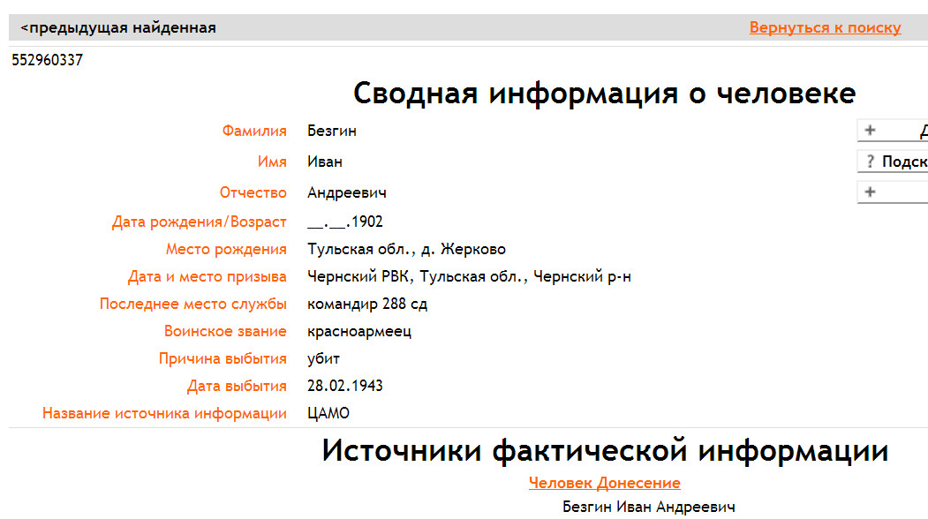Click the Имя field label
This screenshot has height=519, width=928.
272,162
